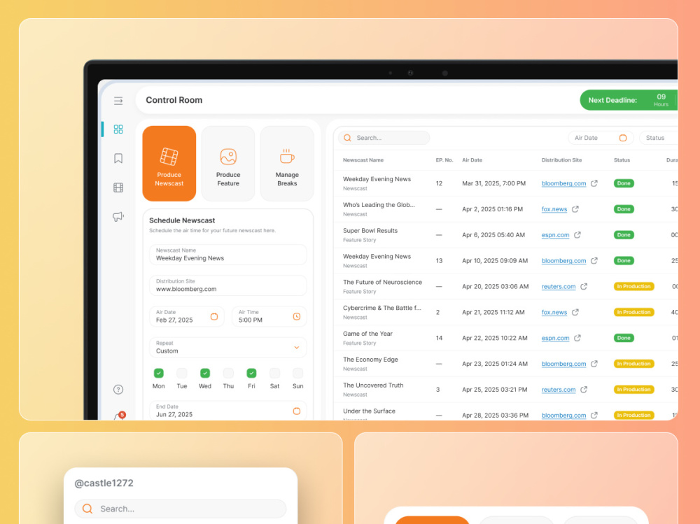Open external link icon in Who's Leading row
The width and height of the screenshot is (700, 524).
[575, 209]
